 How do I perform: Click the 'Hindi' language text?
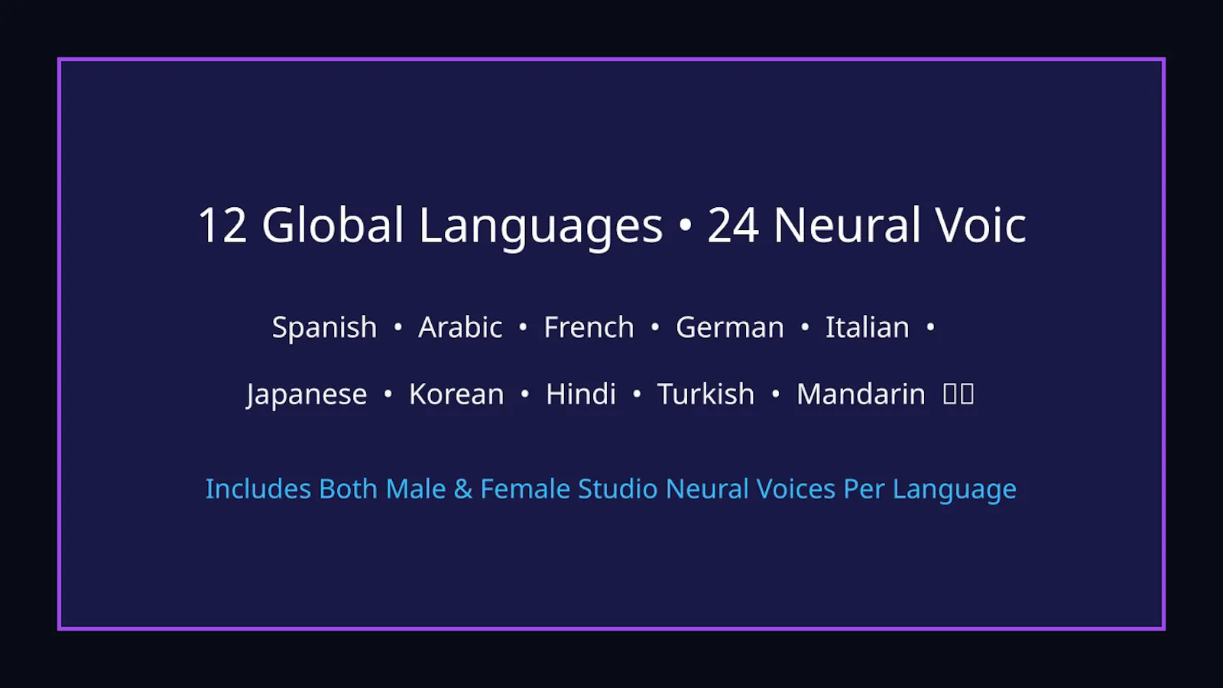(x=581, y=394)
